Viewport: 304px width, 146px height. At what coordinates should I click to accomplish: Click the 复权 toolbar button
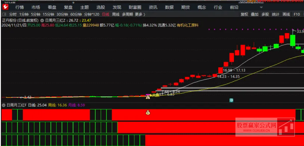tap(244, 14)
